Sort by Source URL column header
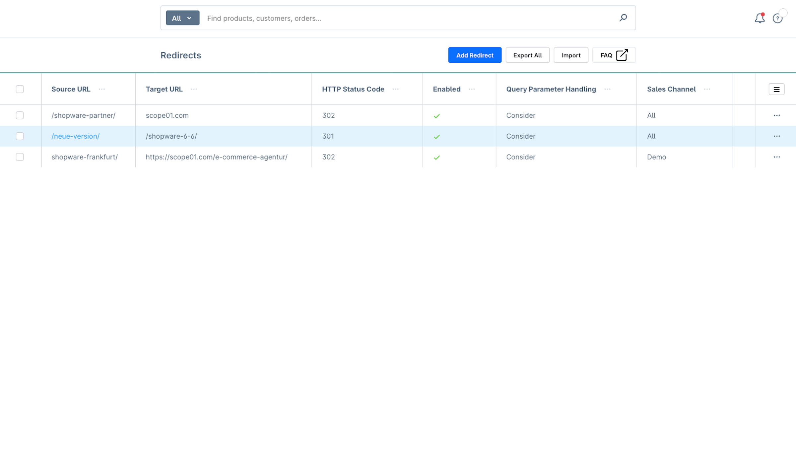 click(x=71, y=89)
